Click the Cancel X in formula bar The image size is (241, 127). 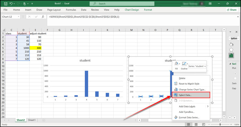pos(29,17)
